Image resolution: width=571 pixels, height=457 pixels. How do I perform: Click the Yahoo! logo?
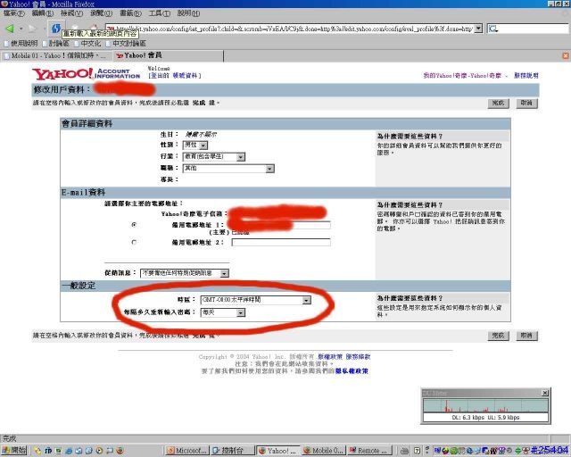tap(62, 74)
